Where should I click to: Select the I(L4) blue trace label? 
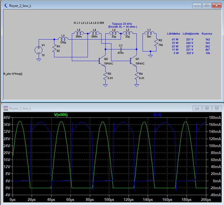click(x=157, y=115)
